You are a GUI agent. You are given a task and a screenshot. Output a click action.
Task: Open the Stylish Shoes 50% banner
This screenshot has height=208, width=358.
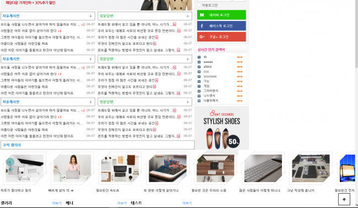[221, 128]
